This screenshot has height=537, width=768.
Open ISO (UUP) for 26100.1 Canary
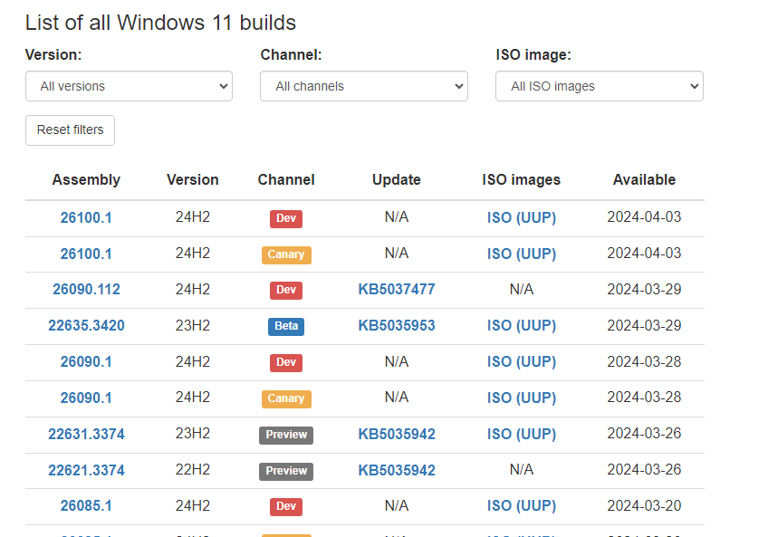pos(522,254)
